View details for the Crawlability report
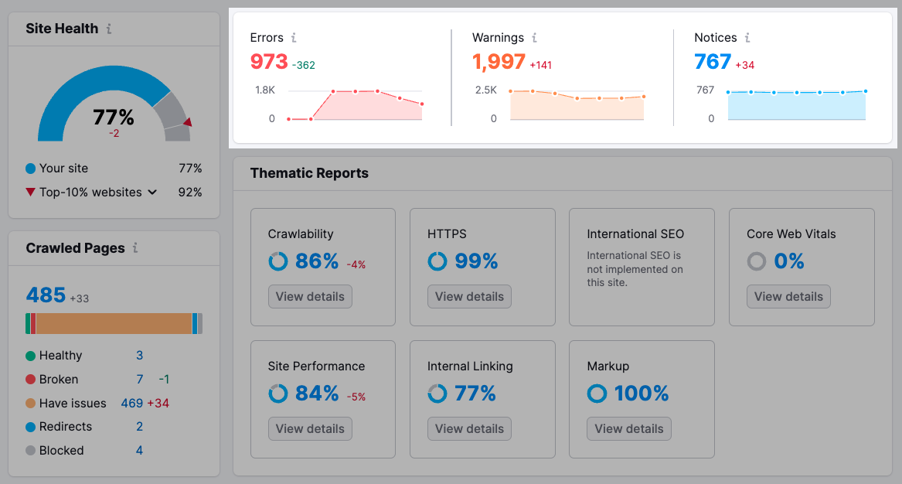 (x=310, y=296)
